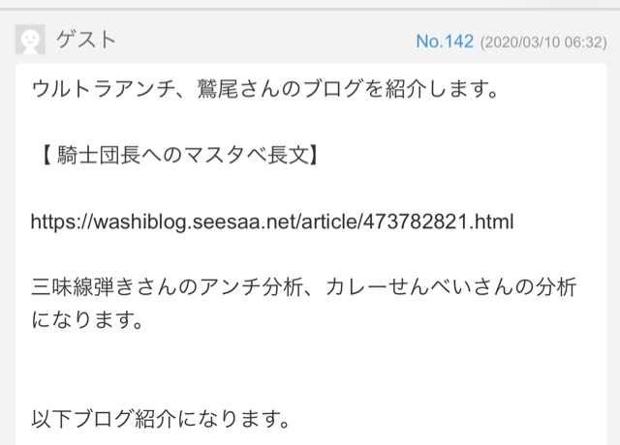
Task: Click the line starting with ウルトラアンチ
Action: click(264, 88)
